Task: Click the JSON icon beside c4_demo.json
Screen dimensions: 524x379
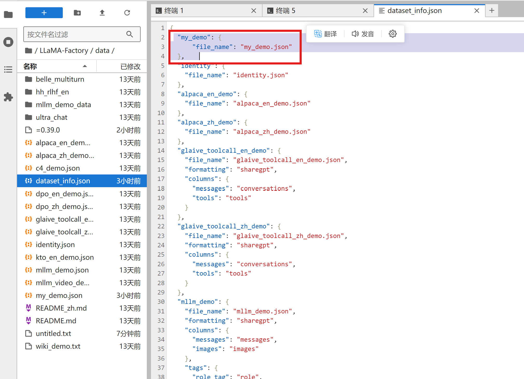Action: [x=29, y=168]
